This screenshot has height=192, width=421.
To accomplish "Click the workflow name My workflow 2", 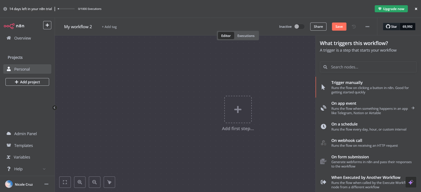I will click(x=78, y=27).
